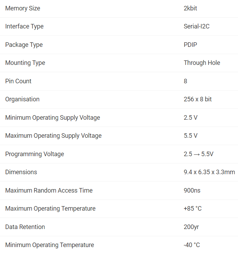
Task: Select the Programming Voltage label
Action: pyautogui.click(x=35, y=154)
